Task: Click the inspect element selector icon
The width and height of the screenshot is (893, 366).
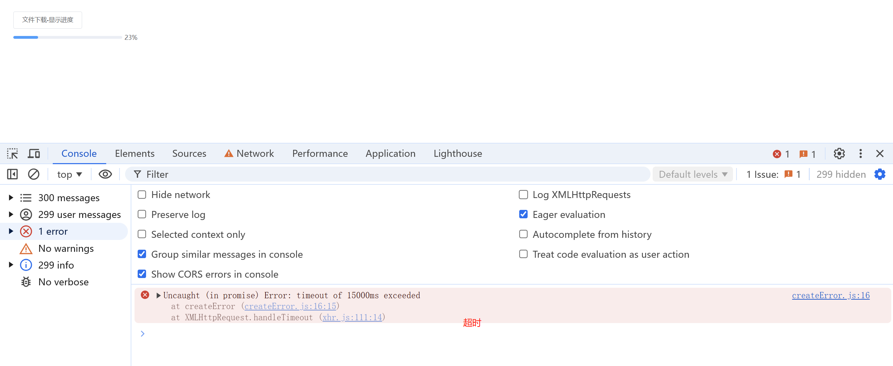Action: coord(13,154)
